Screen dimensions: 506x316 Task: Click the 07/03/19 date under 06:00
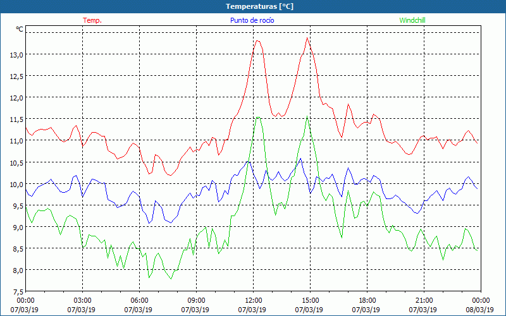(x=138, y=310)
